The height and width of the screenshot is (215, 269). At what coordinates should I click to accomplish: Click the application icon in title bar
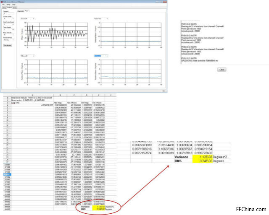(2, 2)
